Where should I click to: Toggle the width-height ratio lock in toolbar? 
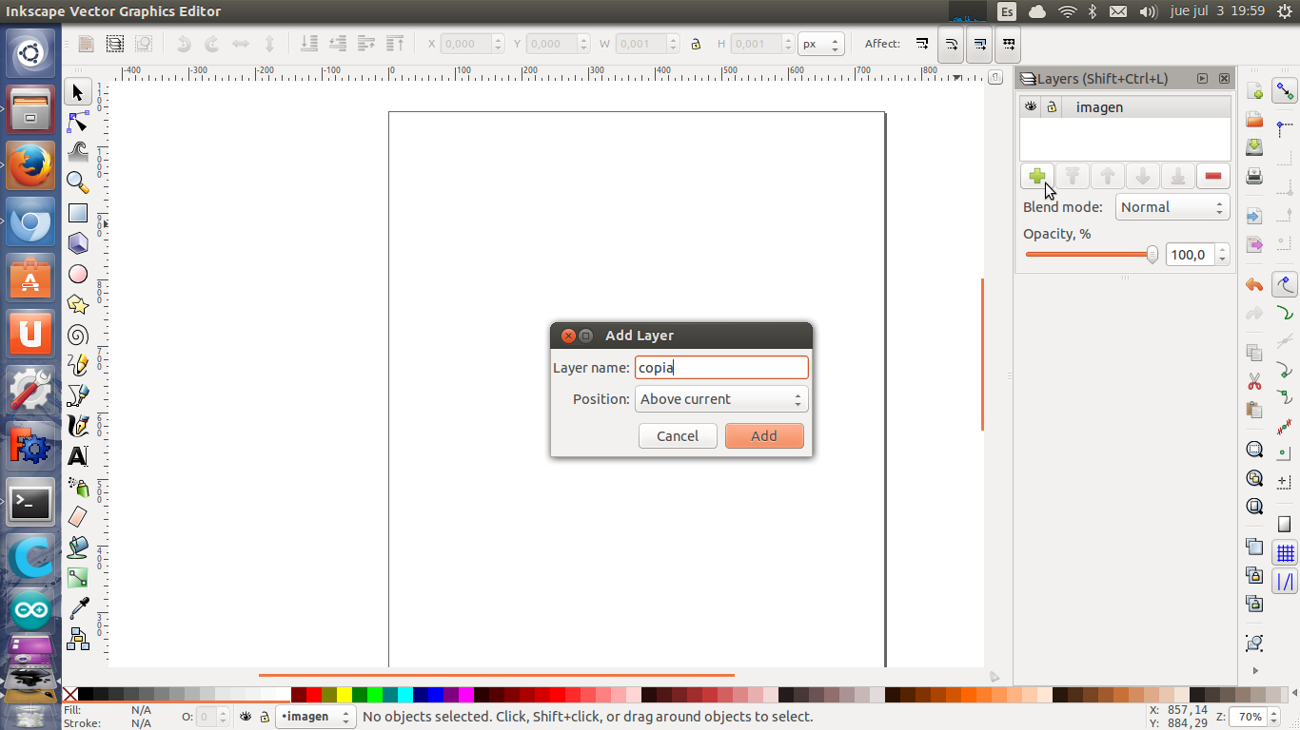[696, 44]
